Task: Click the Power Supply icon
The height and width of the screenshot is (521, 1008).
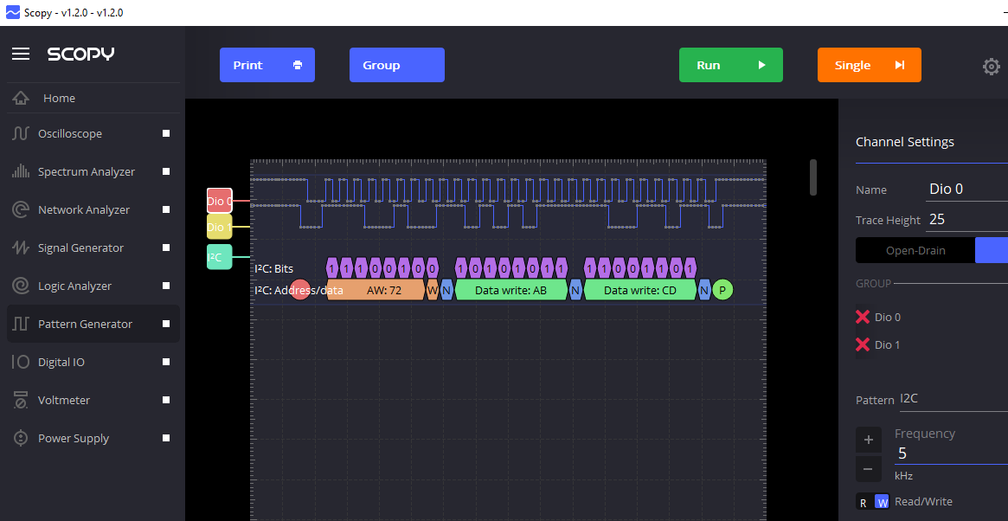Action: click(x=21, y=438)
